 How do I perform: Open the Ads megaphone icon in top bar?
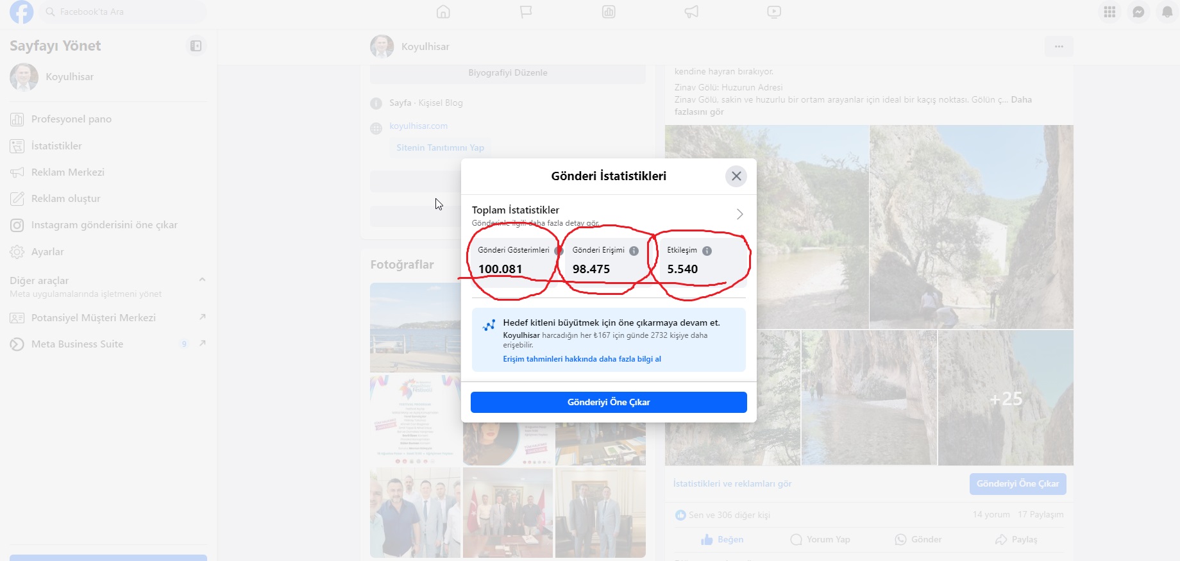point(691,12)
